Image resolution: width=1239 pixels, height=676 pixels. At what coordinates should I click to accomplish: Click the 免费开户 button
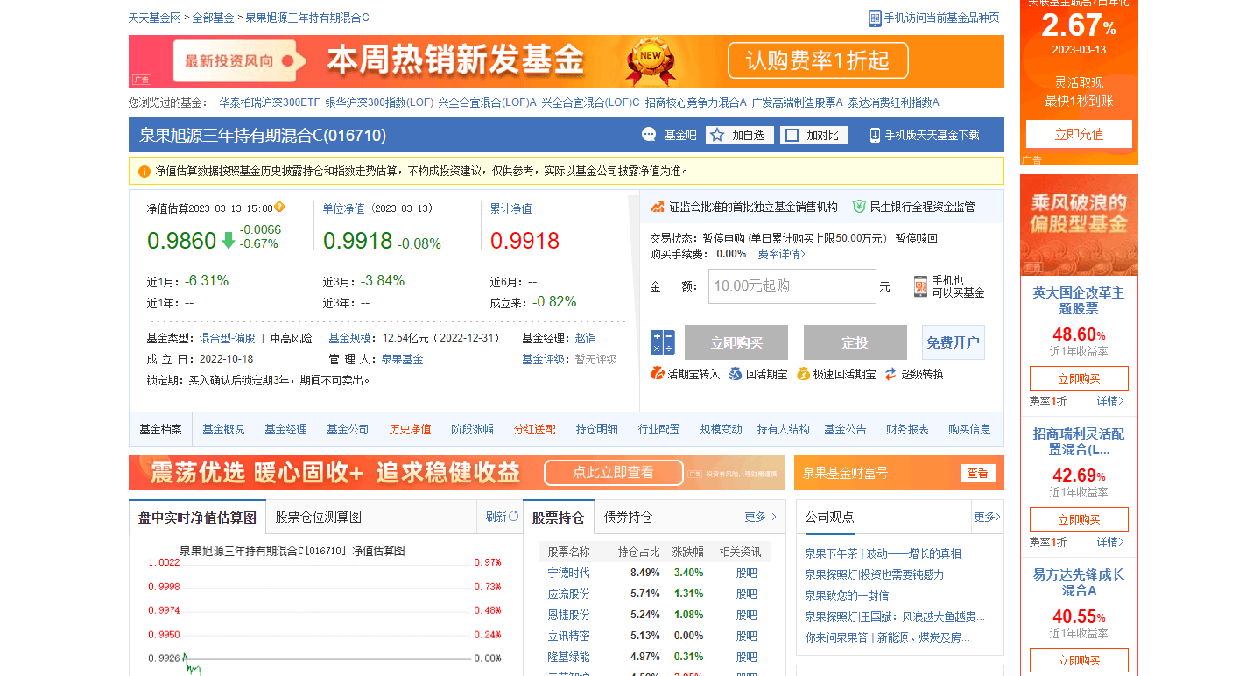click(953, 342)
